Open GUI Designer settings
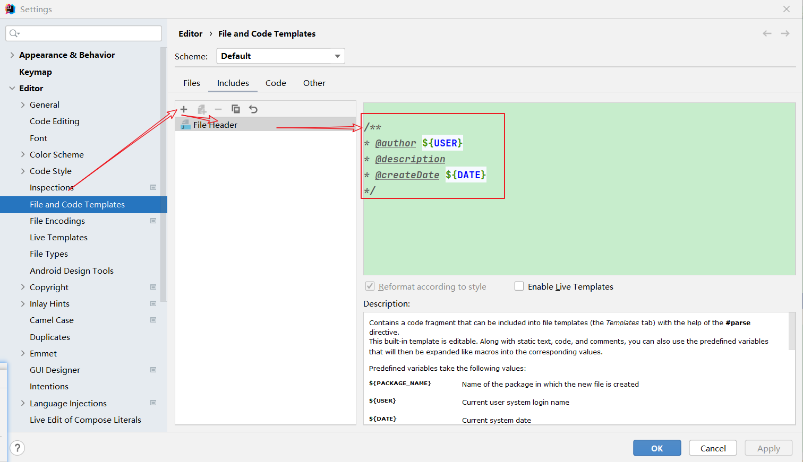The width and height of the screenshot is (803, 462). tap(55, 370)
